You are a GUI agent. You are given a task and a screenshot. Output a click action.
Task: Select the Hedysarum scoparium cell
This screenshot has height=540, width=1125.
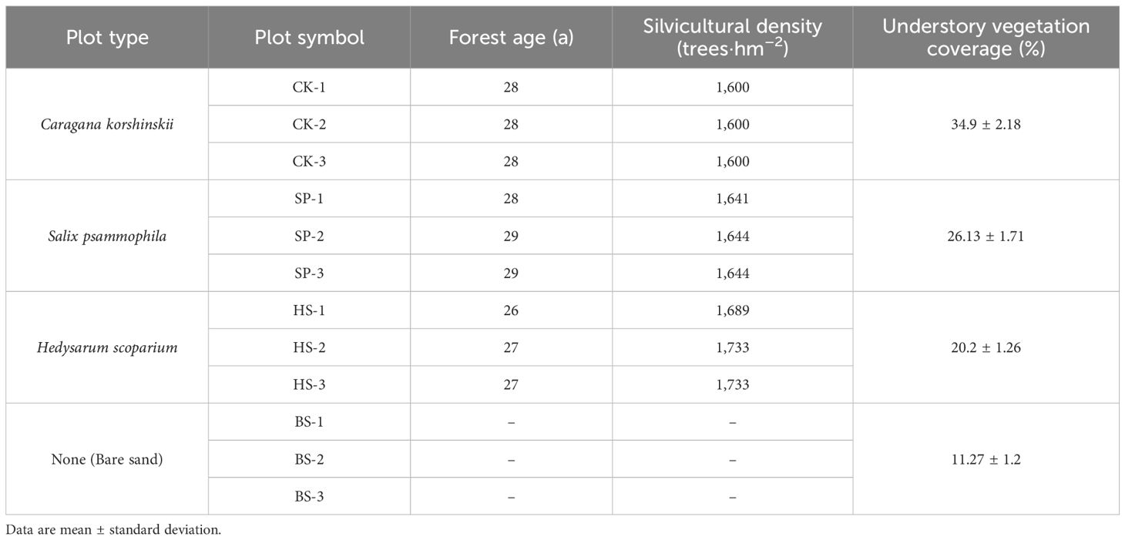click(x=107, y=347)
